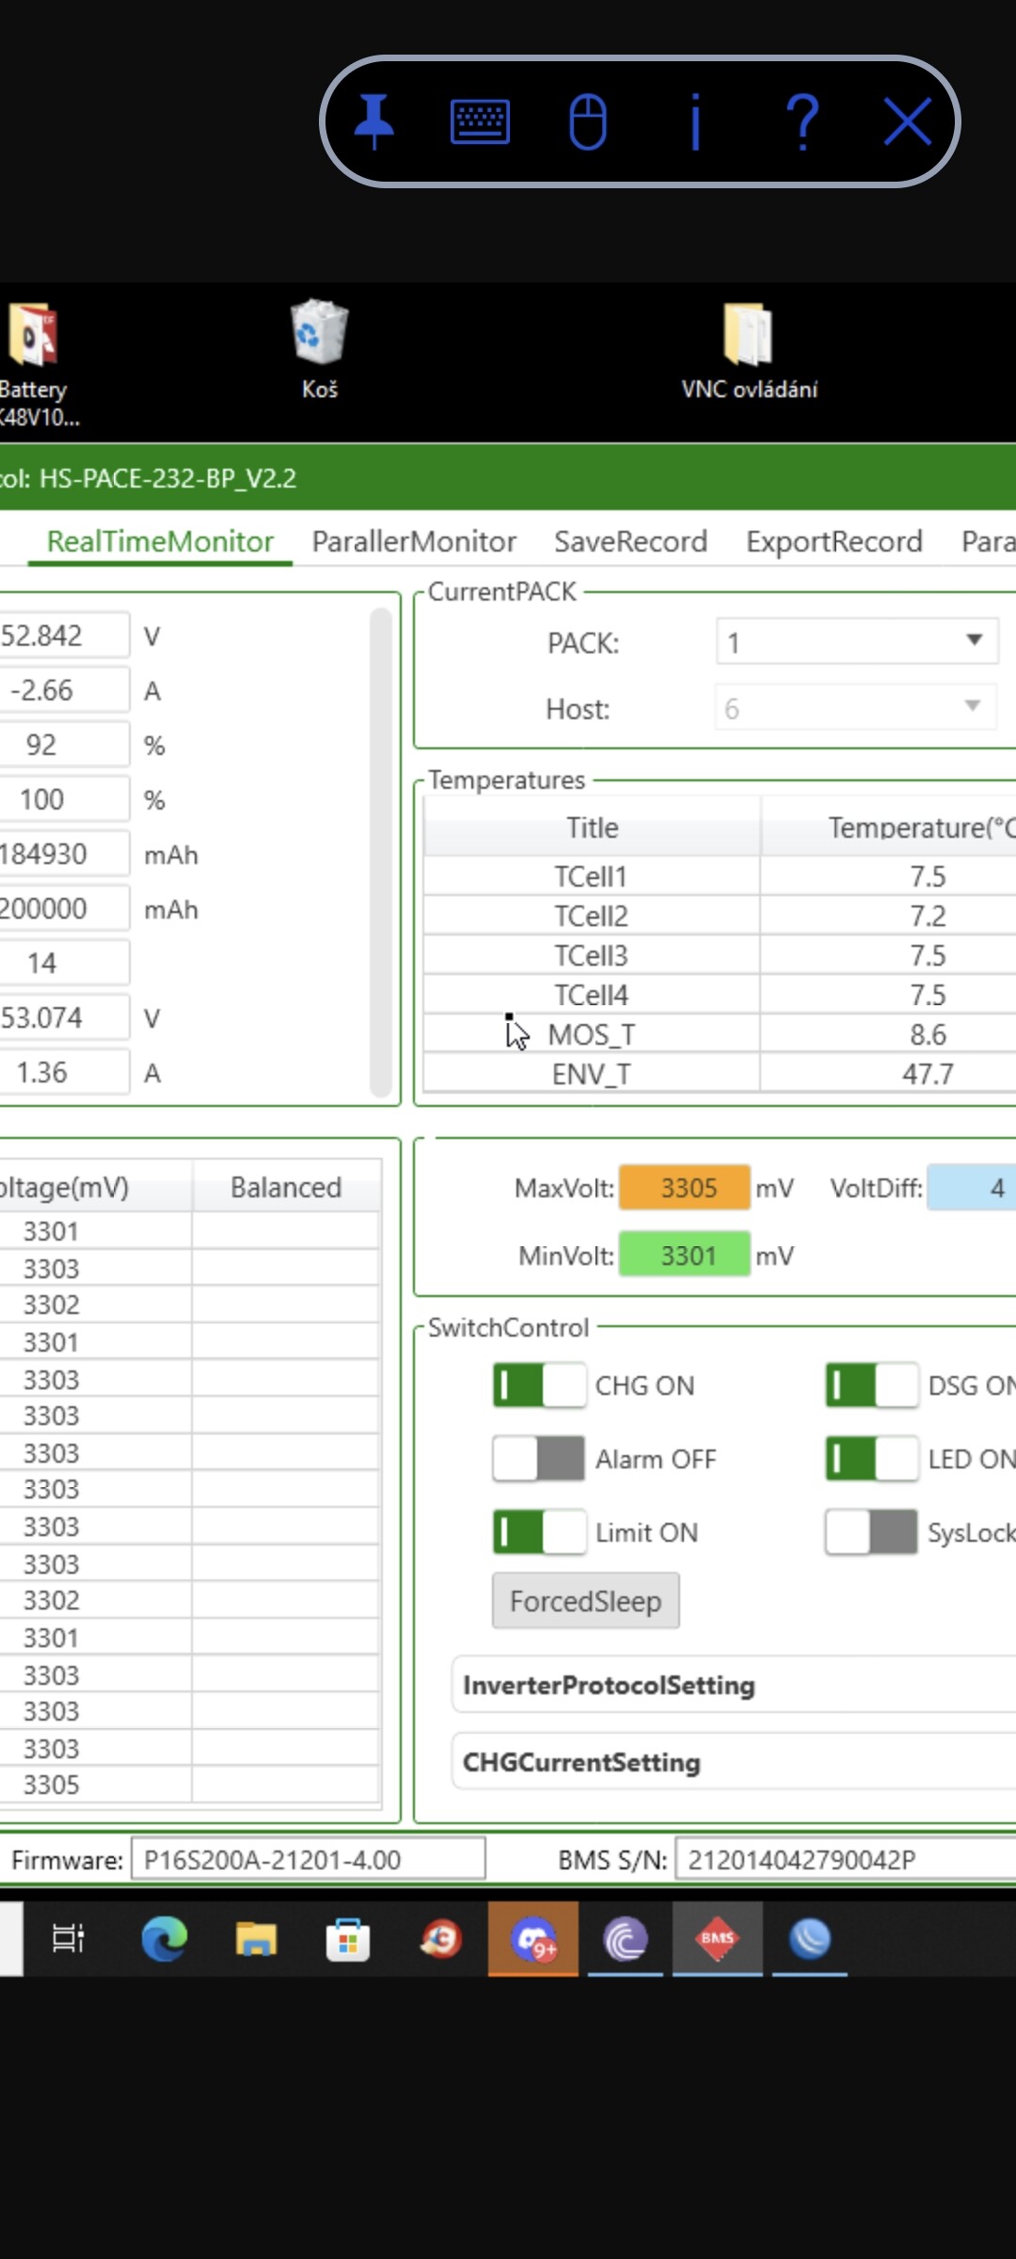This screenshot has width=1016, height=2259.
Task: Open the VNC ovládání desktop folder
Action: [749, 349]
